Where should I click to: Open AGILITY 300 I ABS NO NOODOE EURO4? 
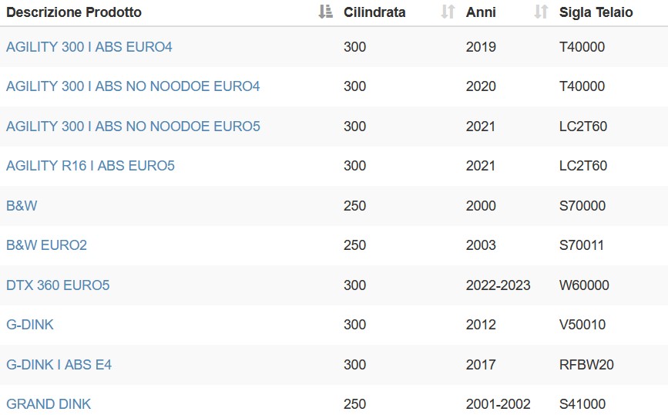click(x=133, y=86)
